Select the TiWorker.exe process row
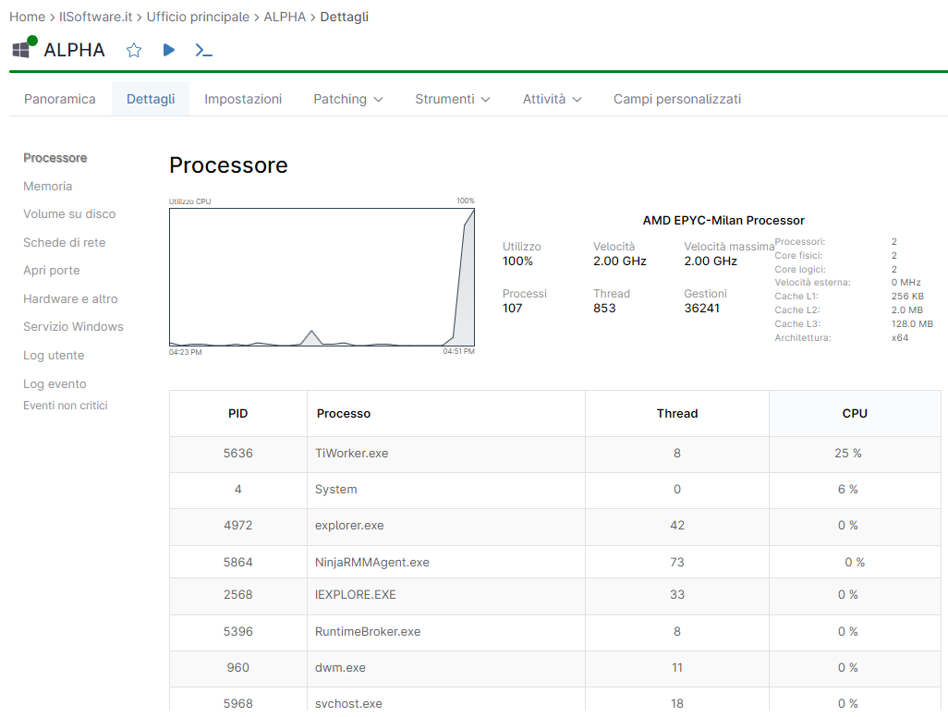 tap(555, 454)
